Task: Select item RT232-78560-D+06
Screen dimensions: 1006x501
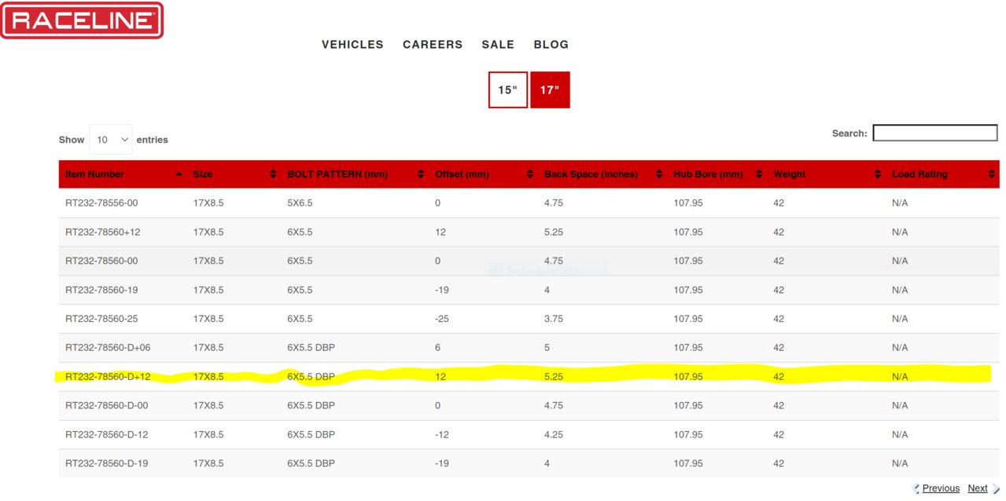Action: pyautogui.click(x=108, y=347)
